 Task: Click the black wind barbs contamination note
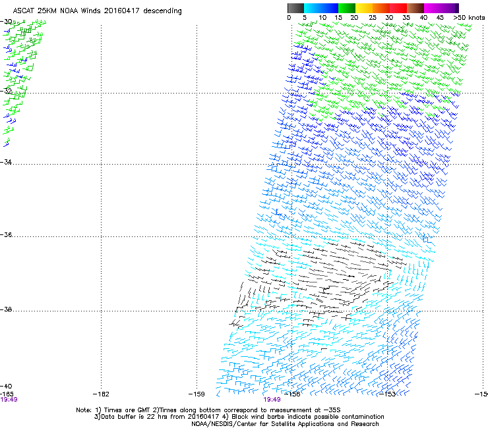coord(303,417)
